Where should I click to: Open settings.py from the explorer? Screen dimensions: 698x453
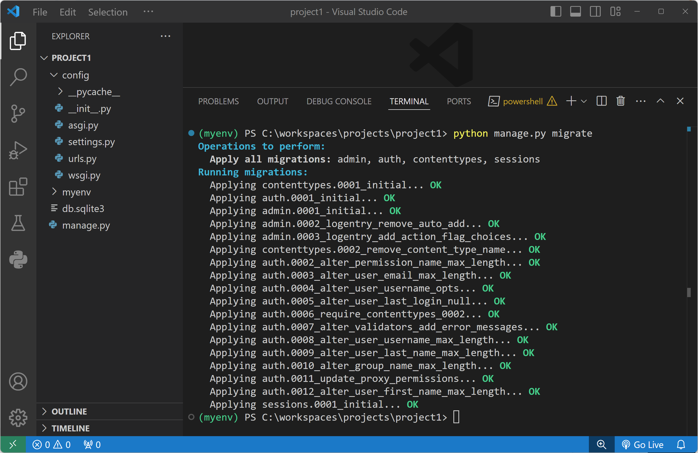(91, 142)
